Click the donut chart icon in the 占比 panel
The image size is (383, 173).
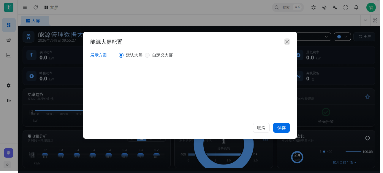pos(368,138)
